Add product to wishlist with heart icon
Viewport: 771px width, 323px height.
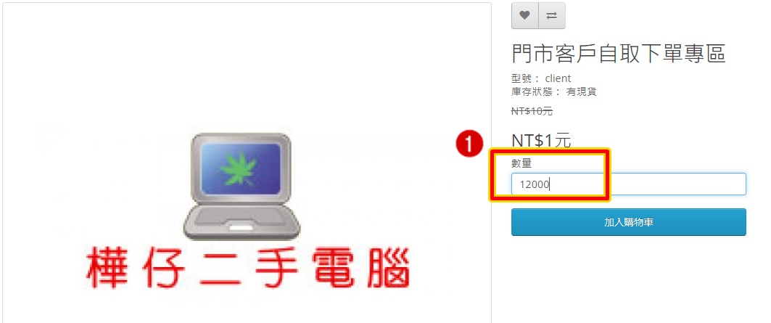(524, 16)
